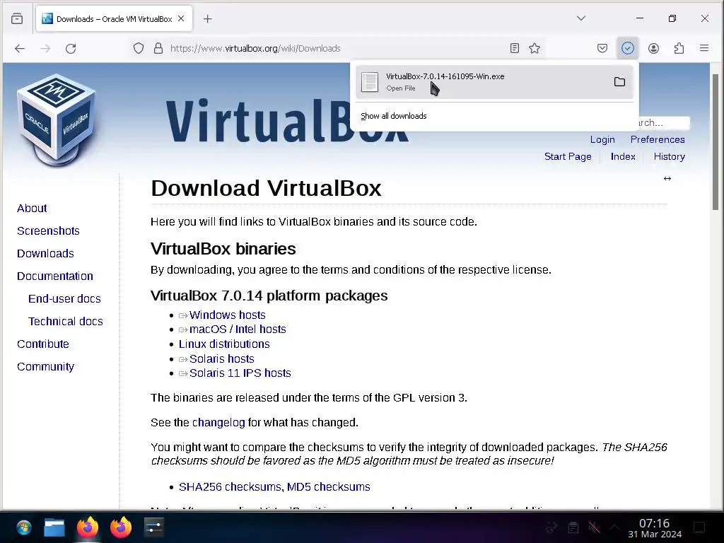This screenshot has width=724, height=543.
Task: Download the Windows hosts package
Action: tap(227, 315)
